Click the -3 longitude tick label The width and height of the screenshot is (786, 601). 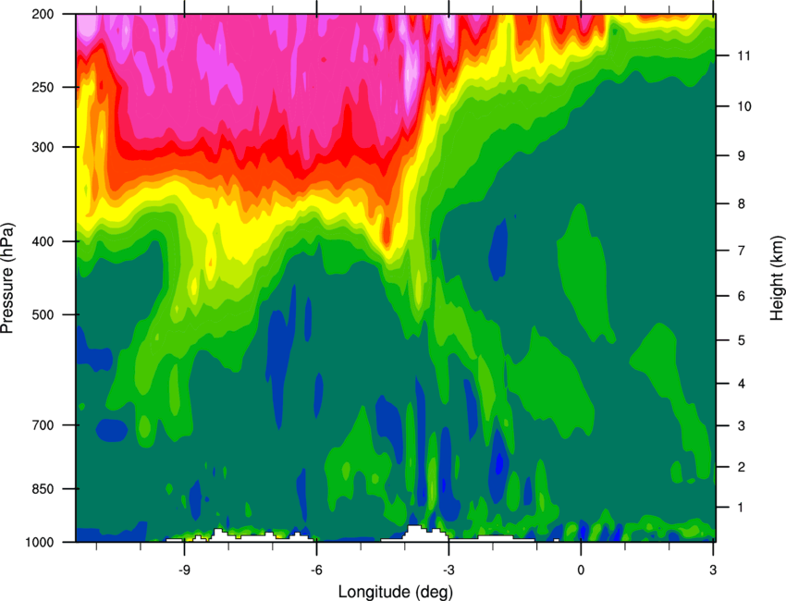[448, 570]
